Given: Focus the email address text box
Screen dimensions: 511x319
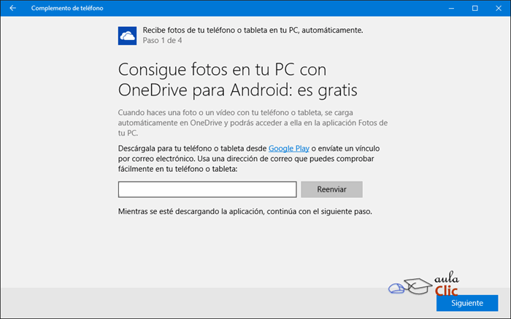Looking at the screenshot, I should (x=207, y=189).
